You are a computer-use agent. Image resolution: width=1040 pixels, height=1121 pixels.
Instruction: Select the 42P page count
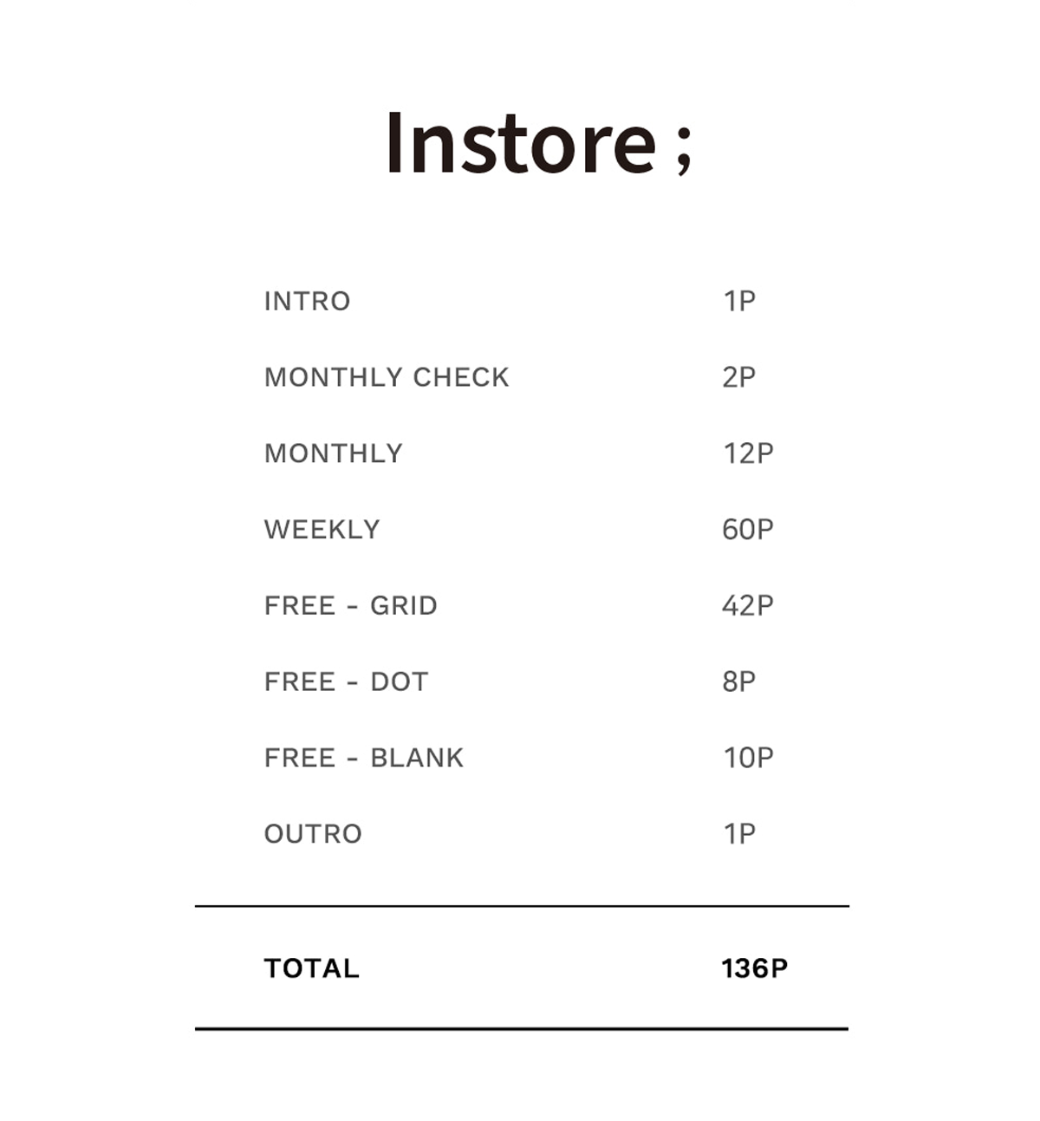[x=747, y=606]
